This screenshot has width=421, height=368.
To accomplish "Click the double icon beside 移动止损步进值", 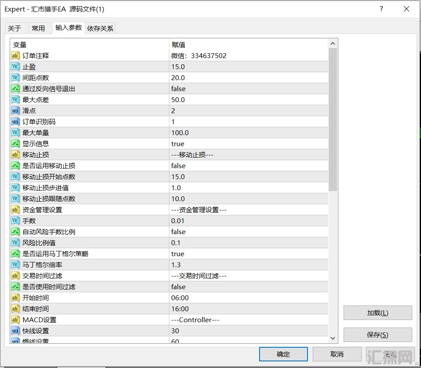I will [x=15, y=188].
